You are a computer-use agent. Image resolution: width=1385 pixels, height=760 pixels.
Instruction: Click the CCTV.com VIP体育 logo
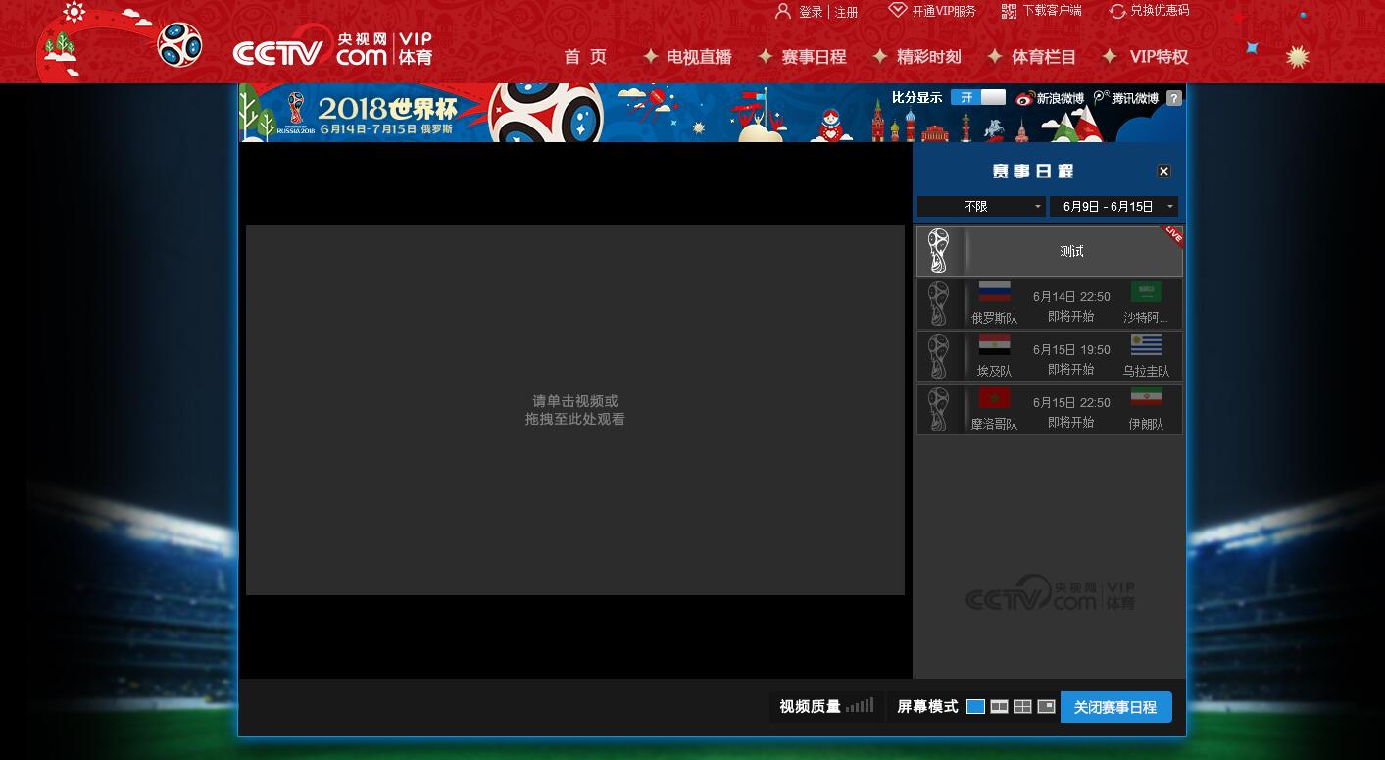(333, 47)
